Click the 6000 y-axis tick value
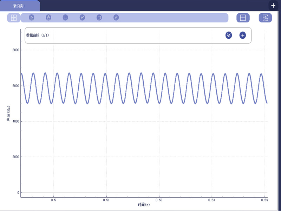Viewport: 281px width, 211px height. 16,86
